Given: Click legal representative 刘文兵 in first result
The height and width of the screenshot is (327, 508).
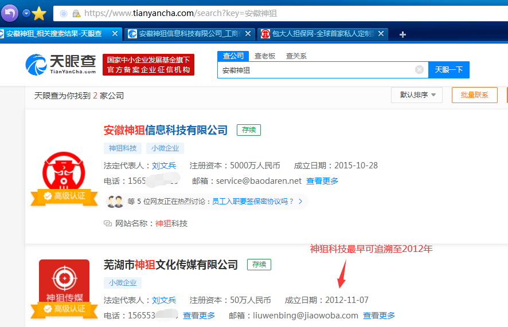Looking at the screenshot, I should tap(164, 166).
